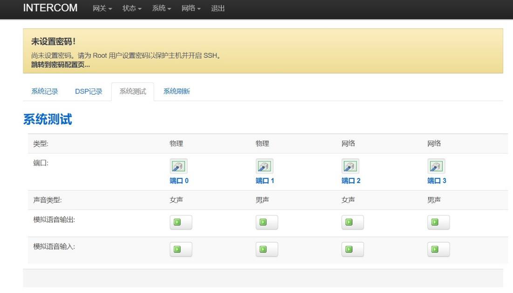Play analog voice output (模拟语音输出) for port 0

coord(181,223)
